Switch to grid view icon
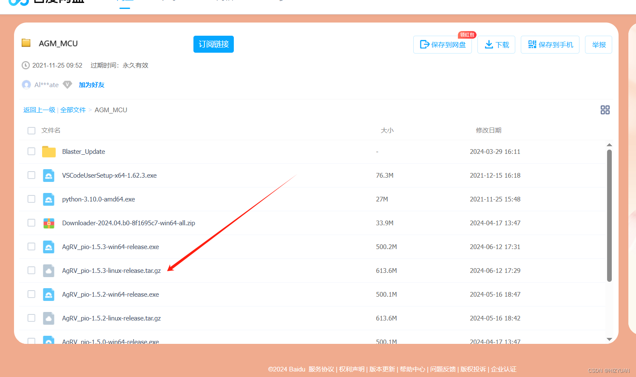 point(605,110)
